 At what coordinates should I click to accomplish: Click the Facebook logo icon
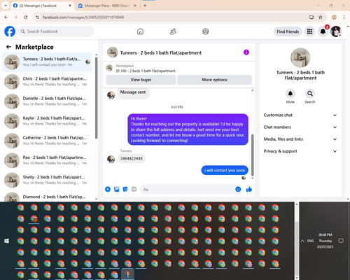[x=10, y=31]
